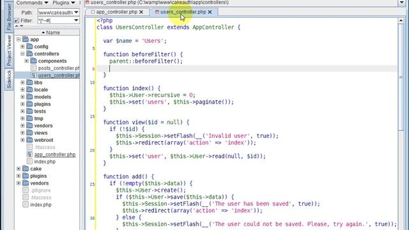
Task: Expand the cake folder
Action: pyautogui.click(x=19, y=169)
